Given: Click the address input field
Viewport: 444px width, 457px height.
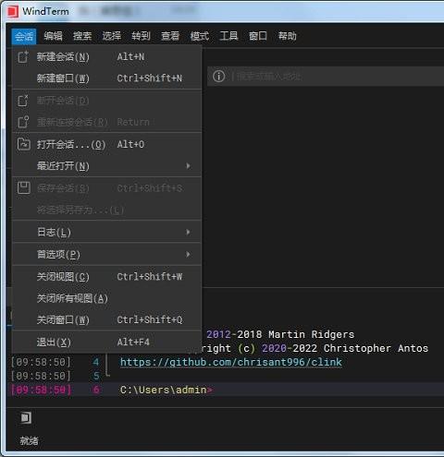Looking at the screenshot, I should click(x=326, y=76).
